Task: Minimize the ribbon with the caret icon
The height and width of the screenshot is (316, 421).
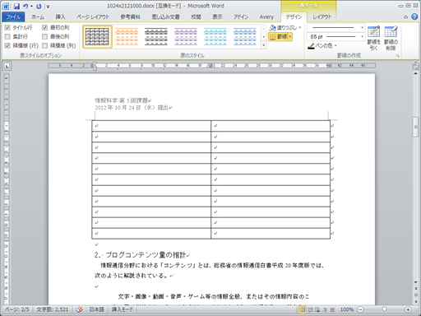Action: [406, 17]
